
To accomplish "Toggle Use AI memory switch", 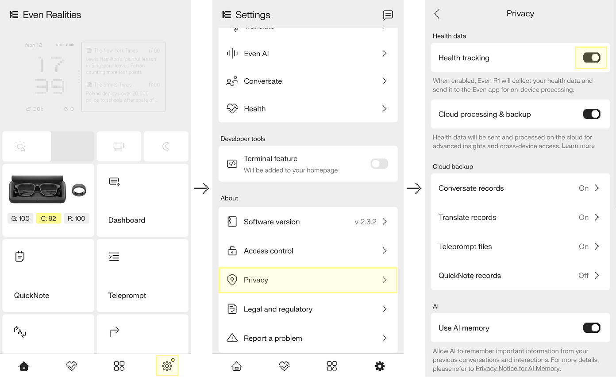I will click(592, 328).
